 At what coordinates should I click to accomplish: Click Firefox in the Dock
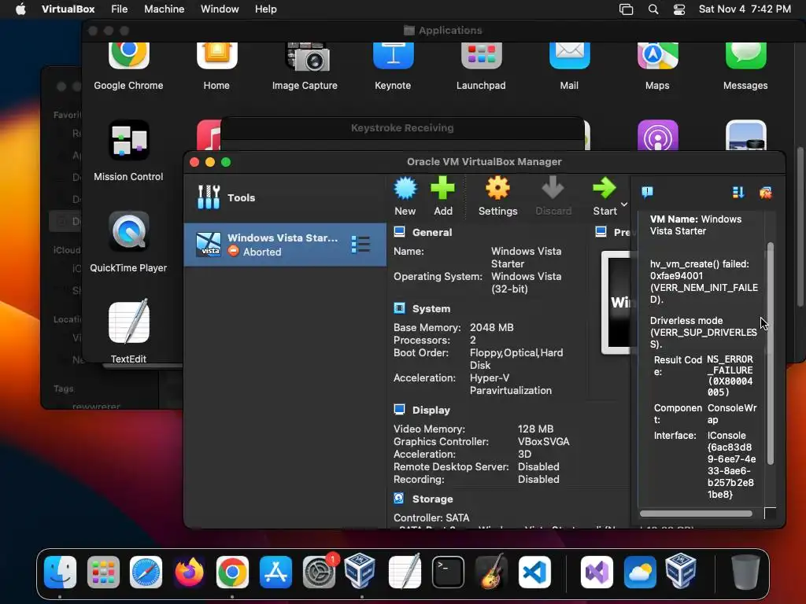click(189, 572)
